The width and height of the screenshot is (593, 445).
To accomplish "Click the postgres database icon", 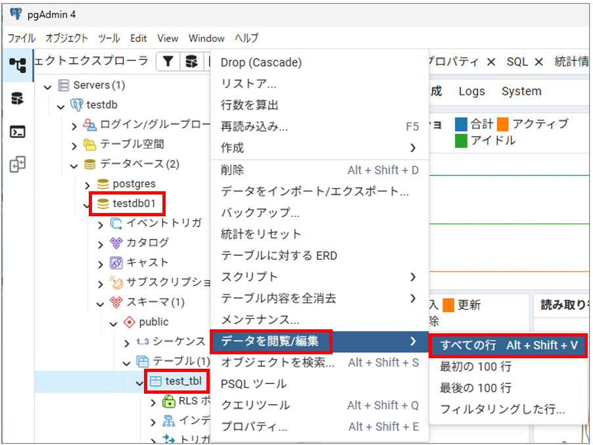I will [x=103, y=184].
